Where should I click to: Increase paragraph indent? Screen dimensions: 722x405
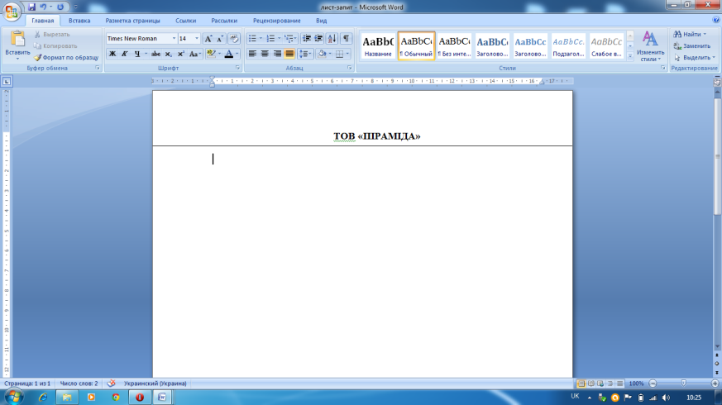click(x=318, y=39)
